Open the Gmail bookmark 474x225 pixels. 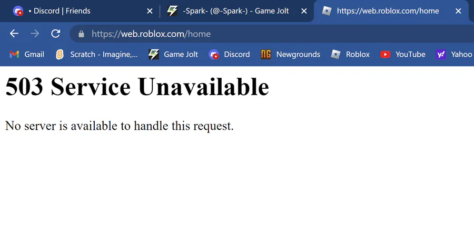27,54
